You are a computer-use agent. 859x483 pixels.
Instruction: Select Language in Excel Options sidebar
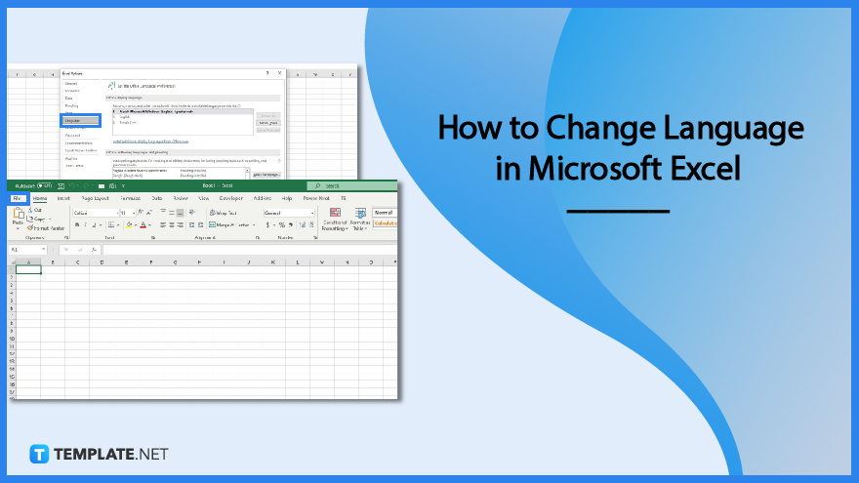(80, 120)
